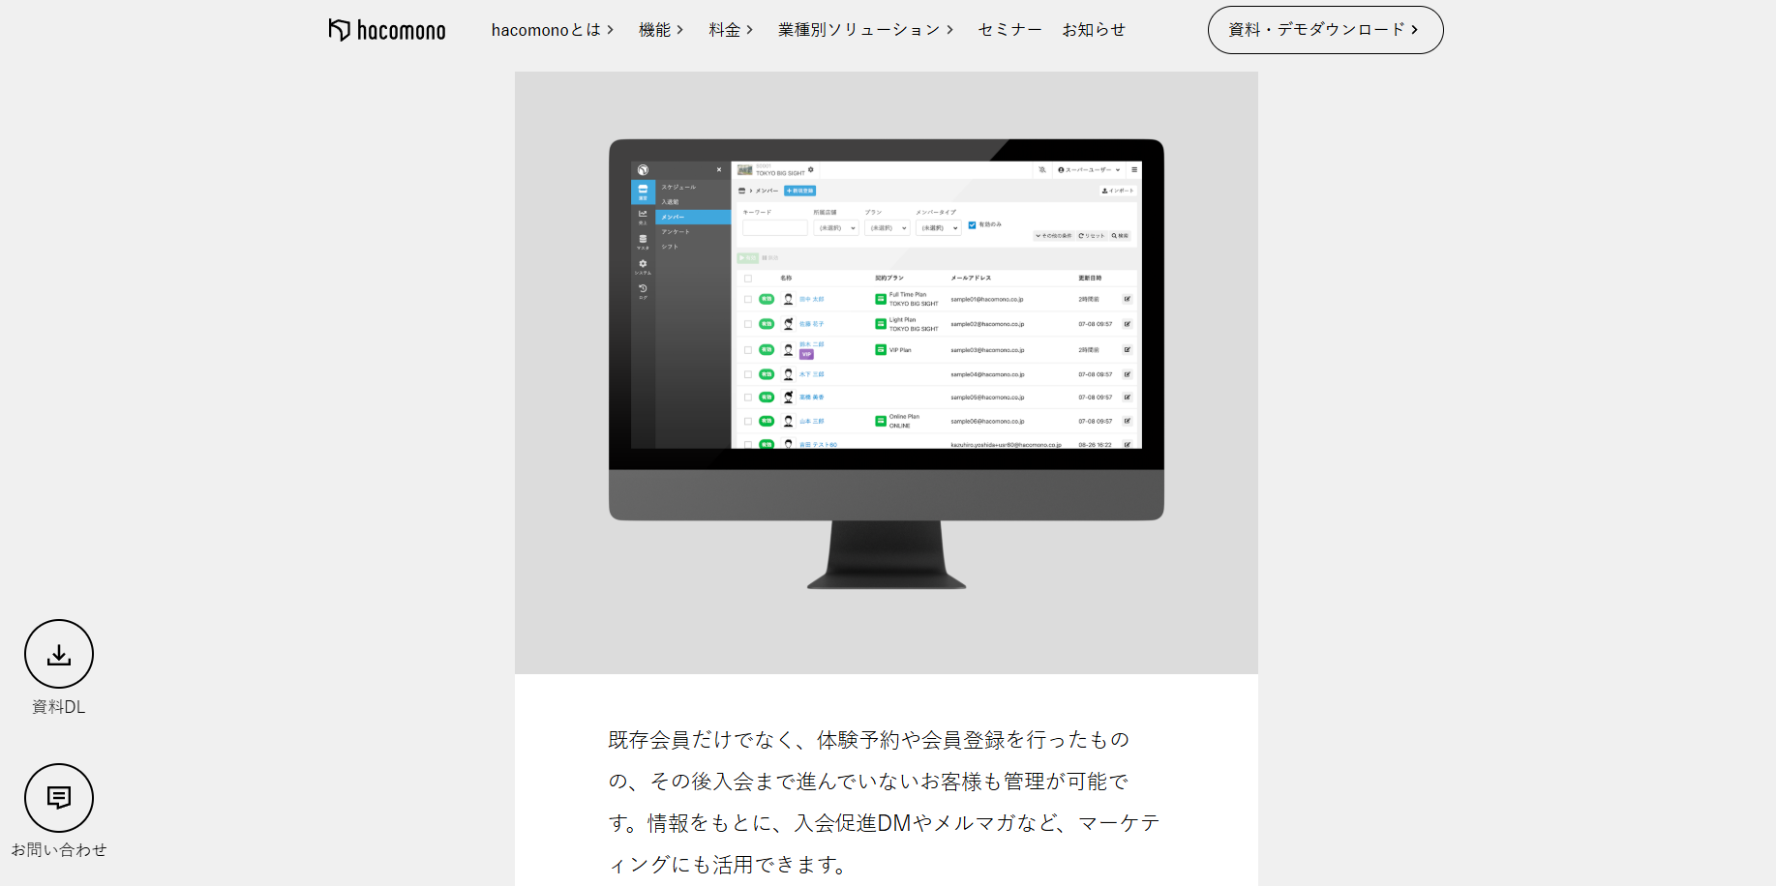Screen dimensions: 1776x886
Task: Click the 資料・デモダウンロード button
Action: 1325,30
